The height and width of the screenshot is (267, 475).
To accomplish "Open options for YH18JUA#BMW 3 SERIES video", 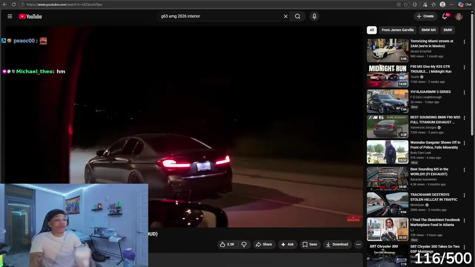I will [464, 92].
